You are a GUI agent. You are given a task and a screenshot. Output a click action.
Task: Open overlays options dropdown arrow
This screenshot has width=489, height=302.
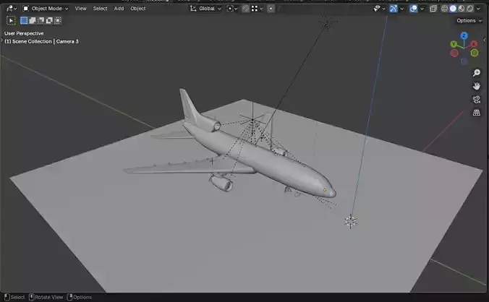tap(422, 9)
